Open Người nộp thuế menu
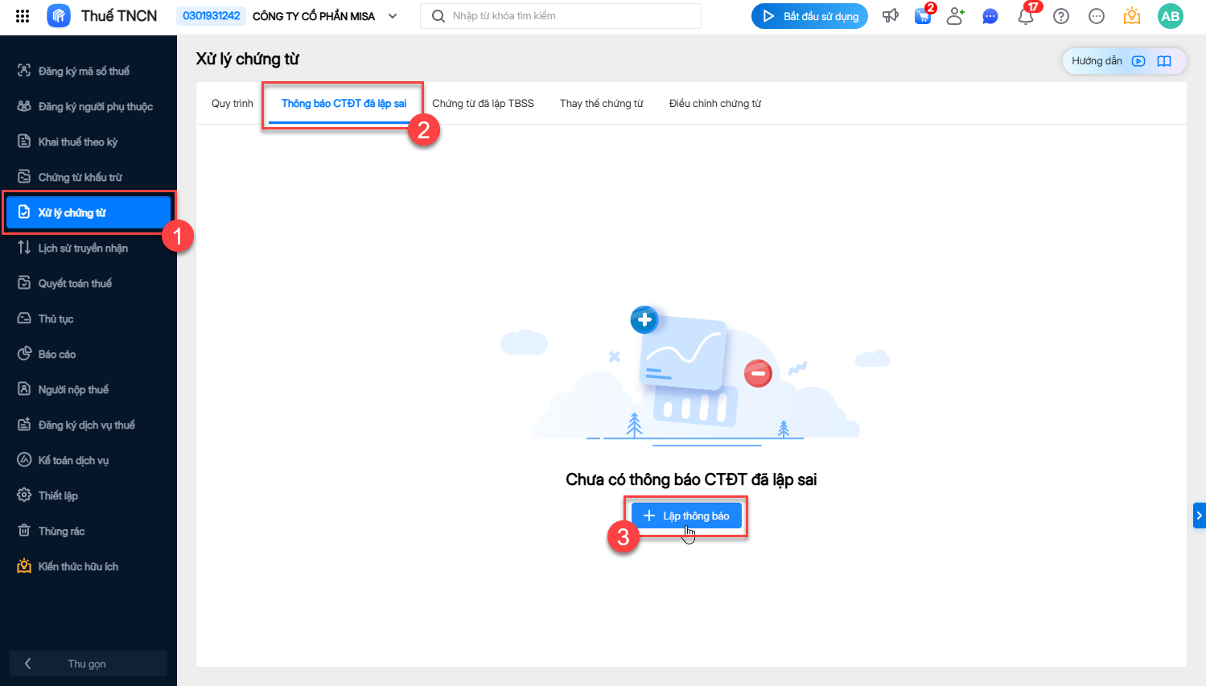The height and width of the screenshot is (686, 1206). click(88, 389)
